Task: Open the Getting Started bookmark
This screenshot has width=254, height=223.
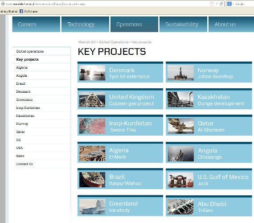Action: point(8,11)
